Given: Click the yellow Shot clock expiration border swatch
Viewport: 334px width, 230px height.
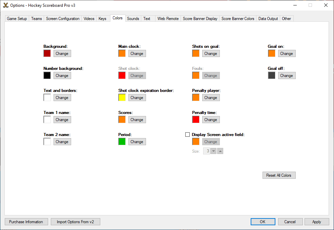Looking at the screenshot, I should click(122, 97).
